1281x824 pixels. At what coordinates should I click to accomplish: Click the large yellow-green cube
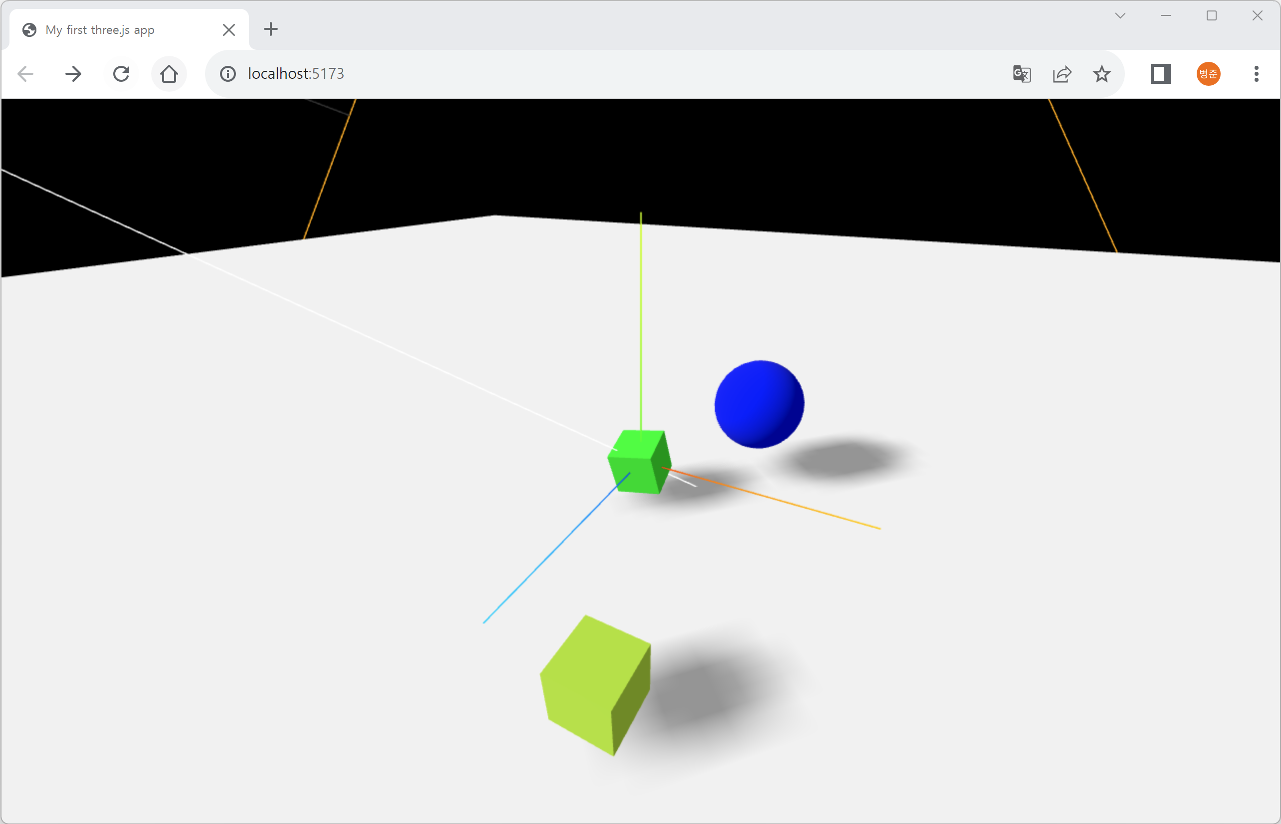pyautogui.click(x=594, y=686)
